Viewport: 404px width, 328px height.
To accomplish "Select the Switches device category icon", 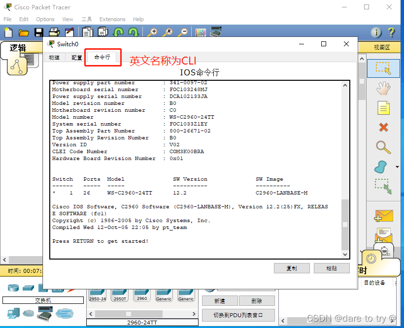I will tap(28, 288).
